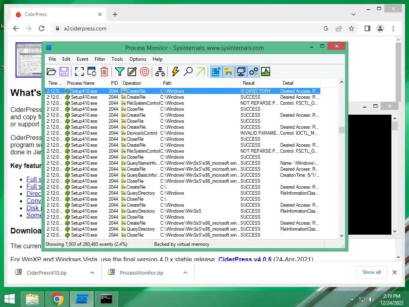
Task: Open Chrome's three-dot menu
Action: [x=393, y=28]
